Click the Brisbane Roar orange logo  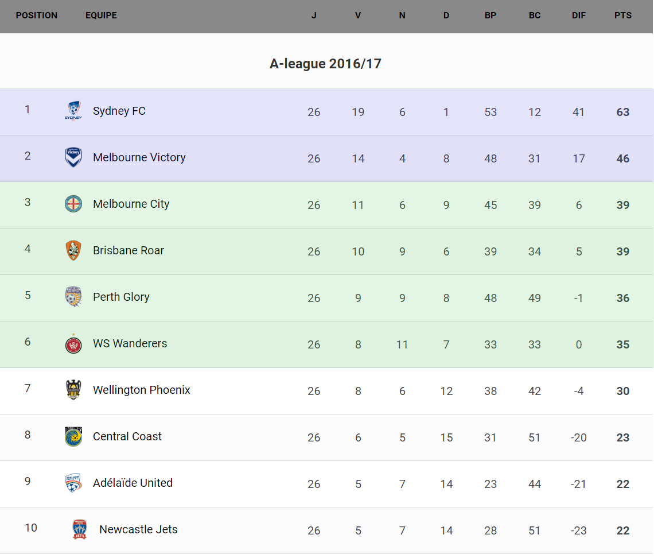73,250
